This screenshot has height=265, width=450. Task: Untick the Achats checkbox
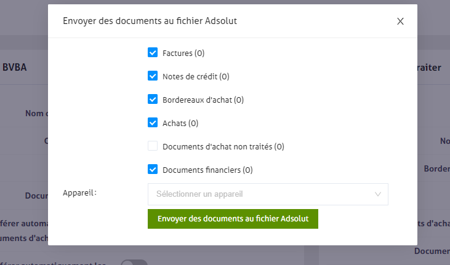153,122
